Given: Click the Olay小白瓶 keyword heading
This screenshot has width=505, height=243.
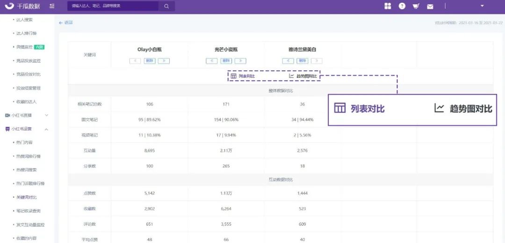Looking at the screenshot, I should click(150, 50).
